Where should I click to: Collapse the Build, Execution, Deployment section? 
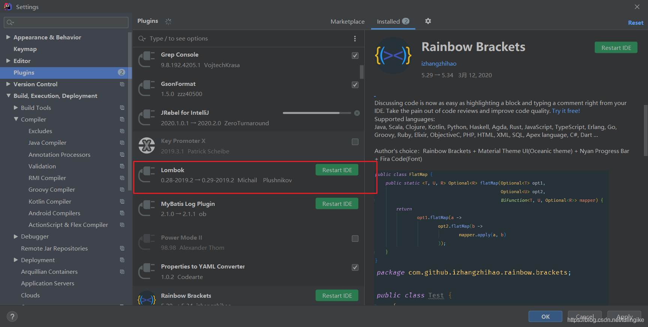point(8,96)
